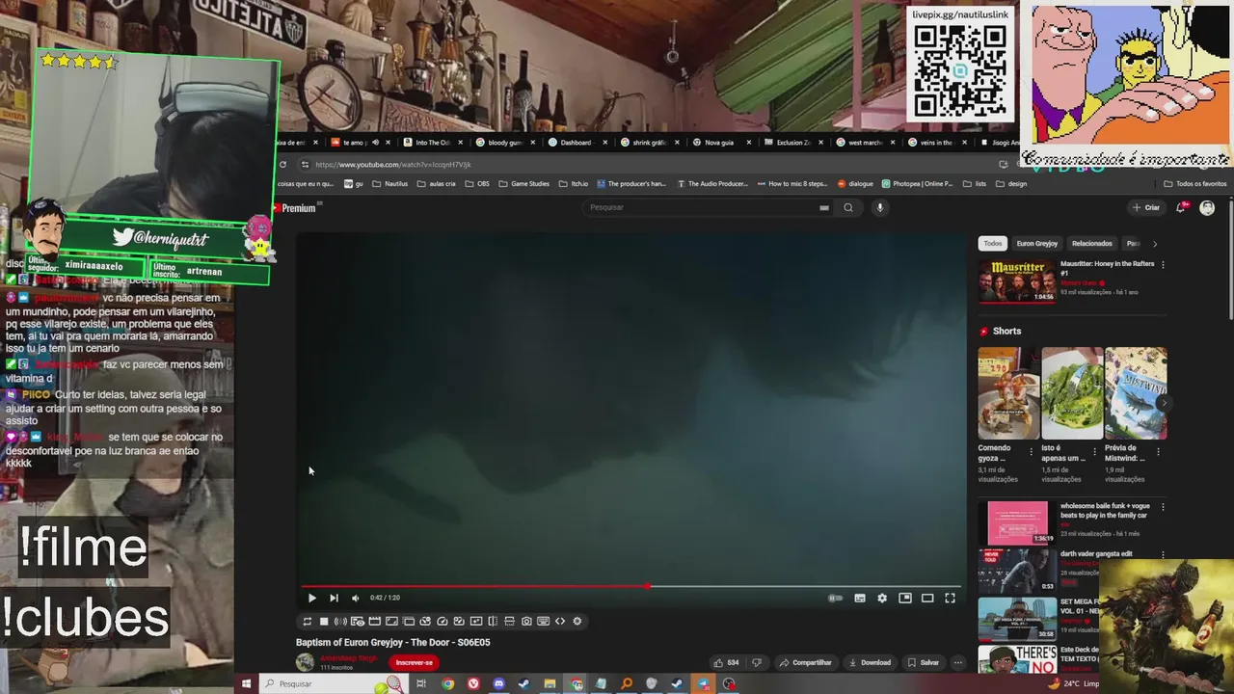
Task: Open Todos os favoritos folder
Action: pos(1195,184)
